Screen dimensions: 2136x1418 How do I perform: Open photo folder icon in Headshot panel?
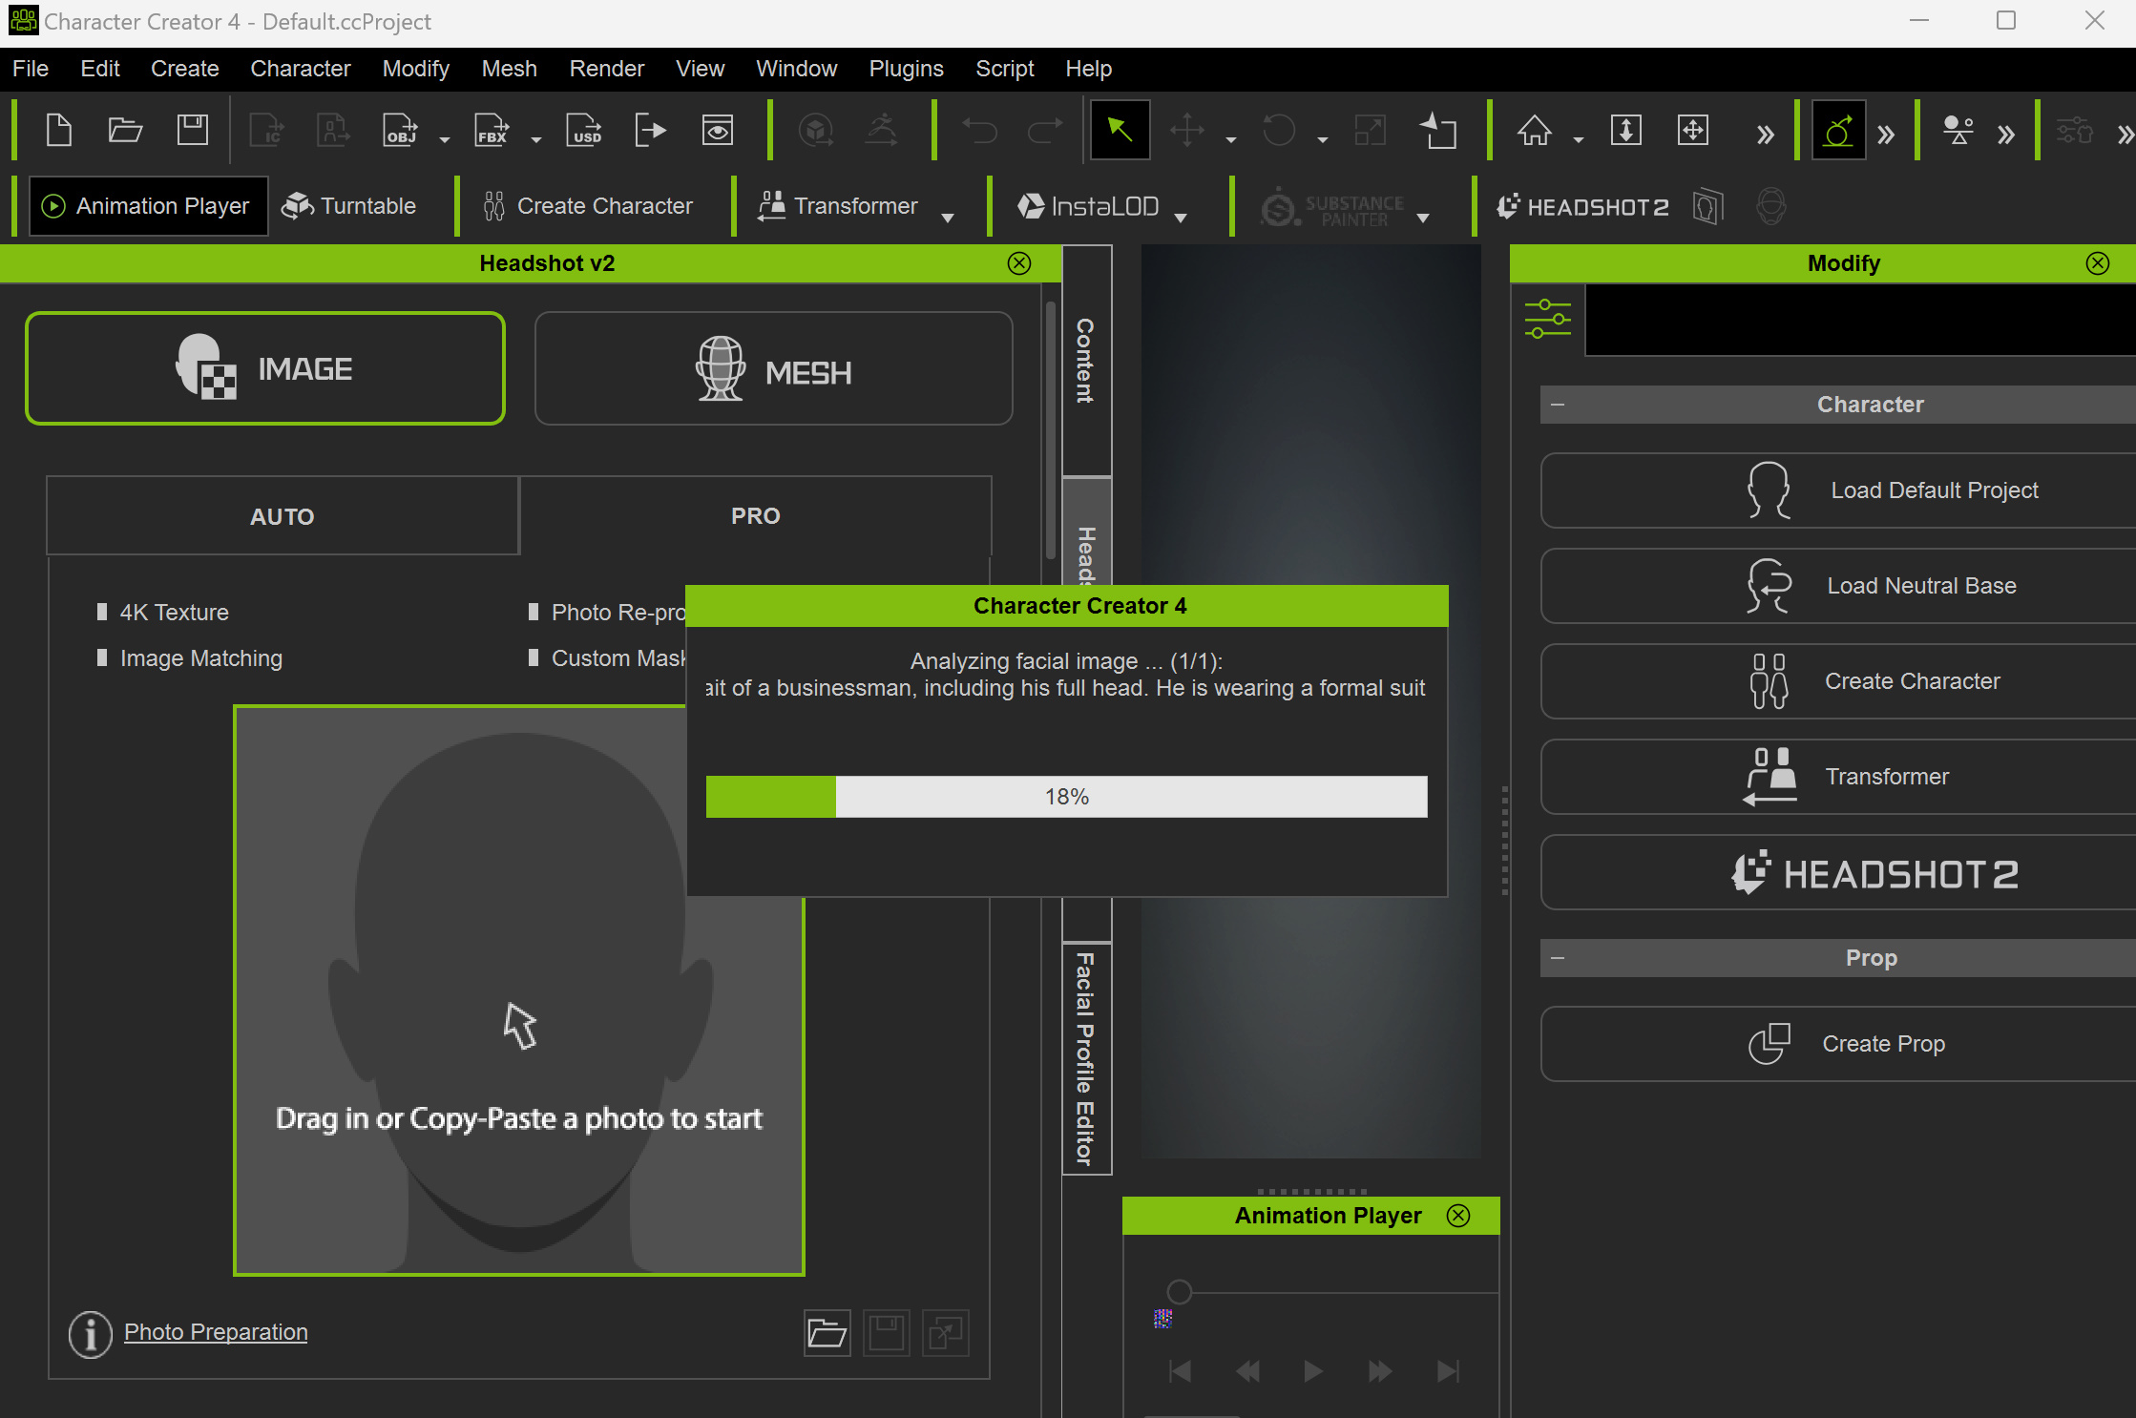click(827, 1332)
